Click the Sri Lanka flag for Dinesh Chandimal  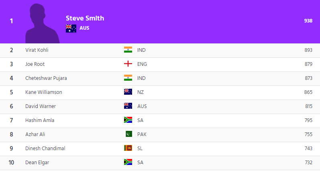pyautogui.click(x=128, y=148)
